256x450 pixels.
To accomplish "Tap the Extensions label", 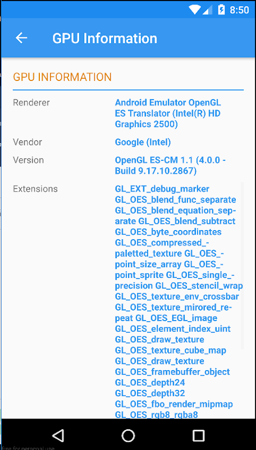I will point(35,189).
